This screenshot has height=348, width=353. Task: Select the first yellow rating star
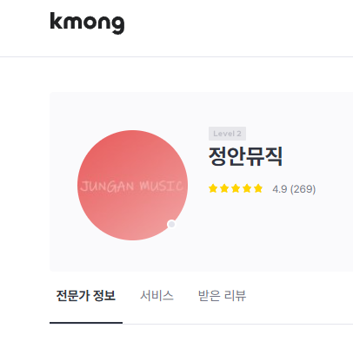point(213,188)
